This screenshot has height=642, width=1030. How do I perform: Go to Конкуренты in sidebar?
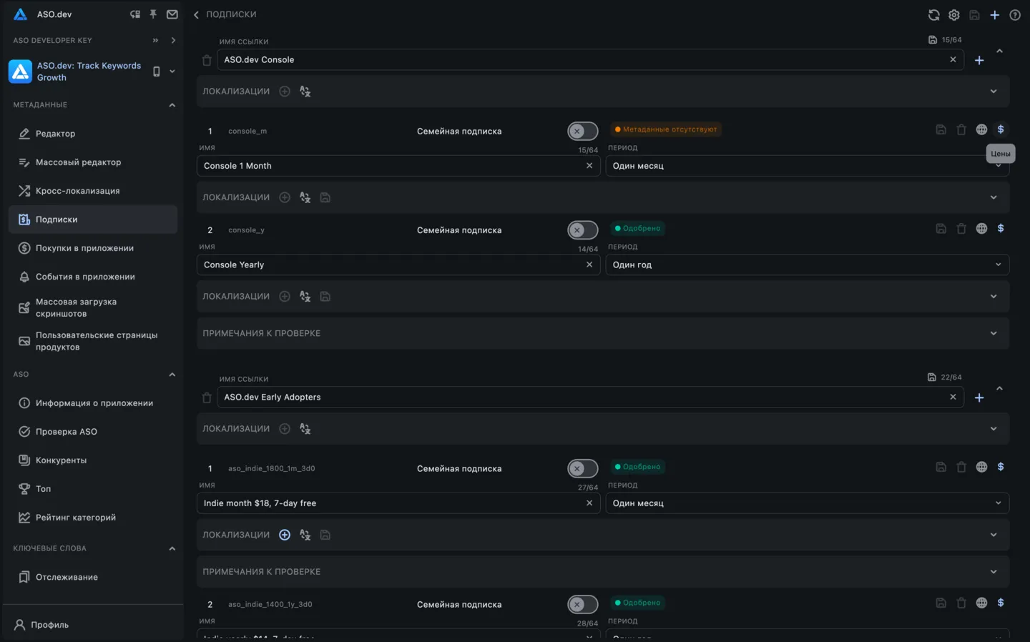(x=61, y=460)
